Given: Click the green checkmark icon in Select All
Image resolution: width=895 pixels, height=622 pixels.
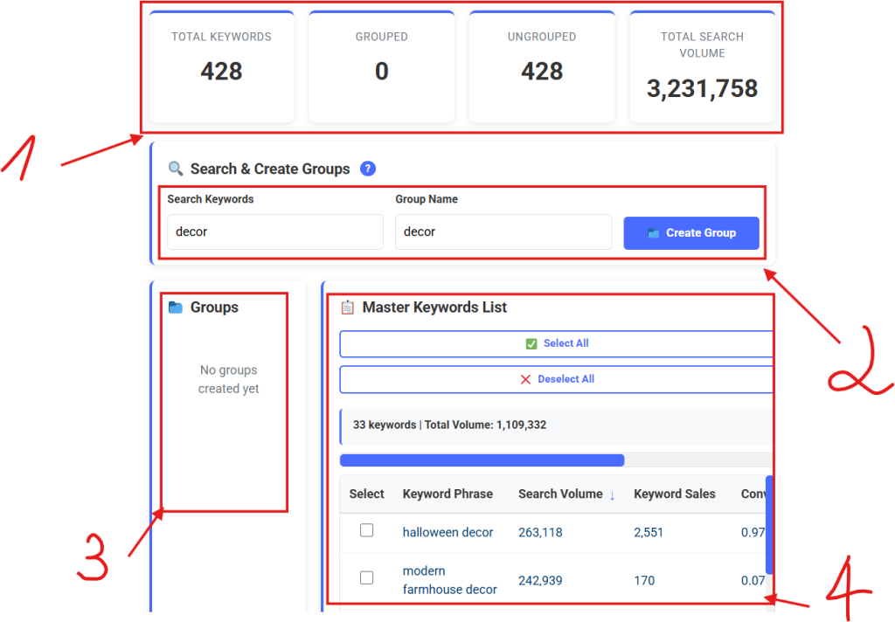Looking at the screenshot, I should 531,344.
